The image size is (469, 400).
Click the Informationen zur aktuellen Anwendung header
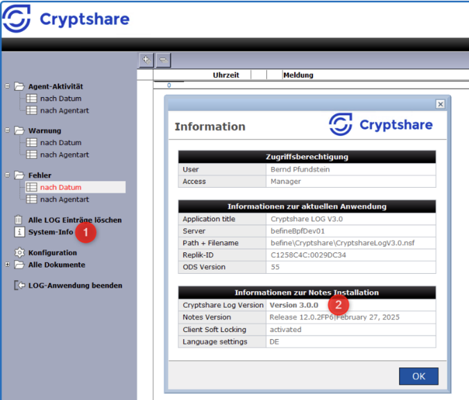pos(307,207)
